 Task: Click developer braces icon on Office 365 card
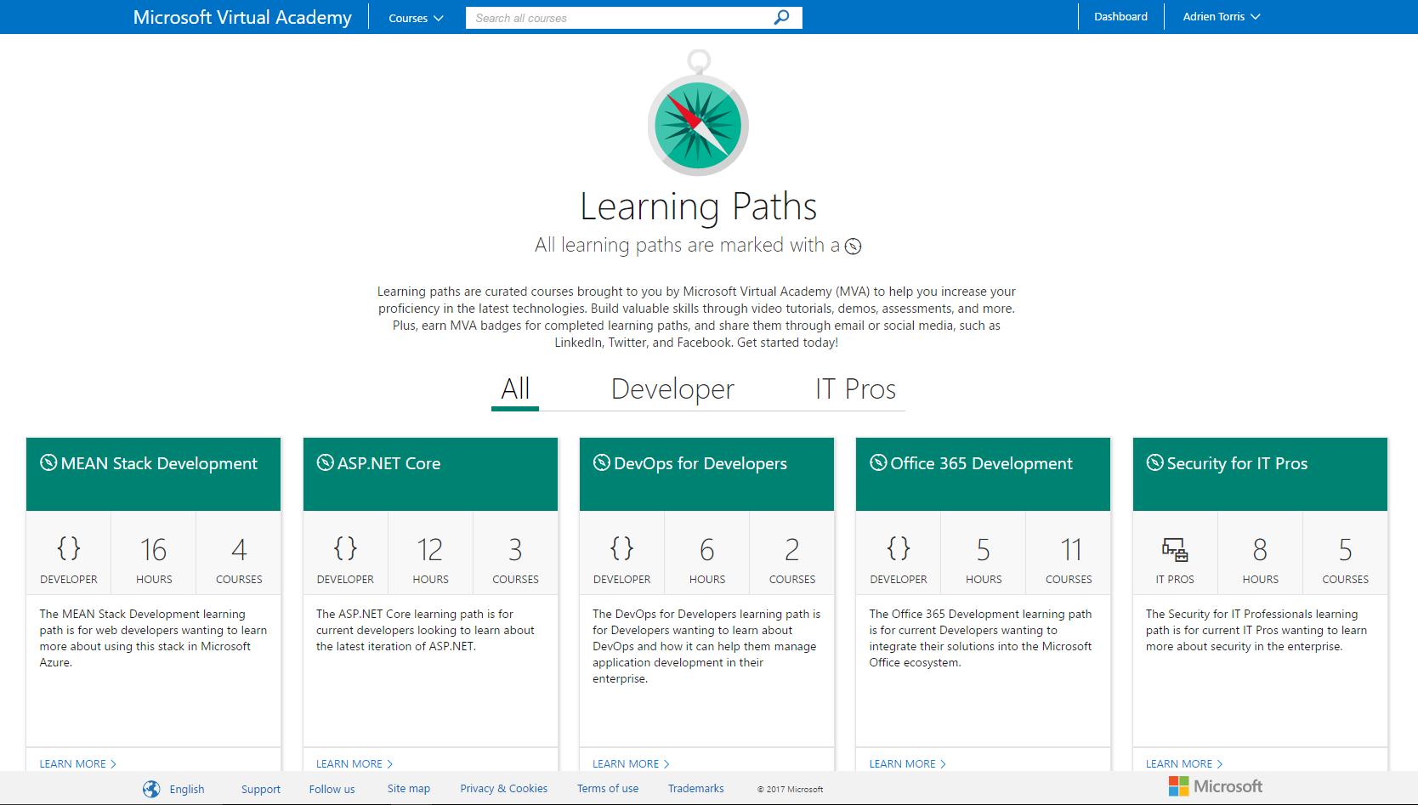(x=899, y=548)
